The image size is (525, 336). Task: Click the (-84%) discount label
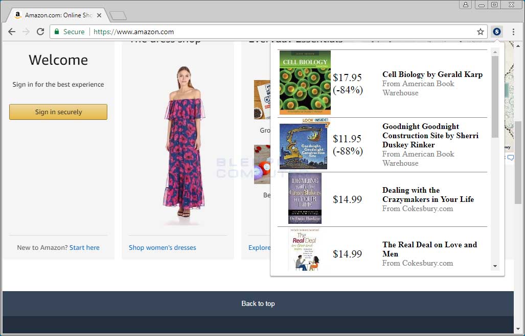pos(348,90)
